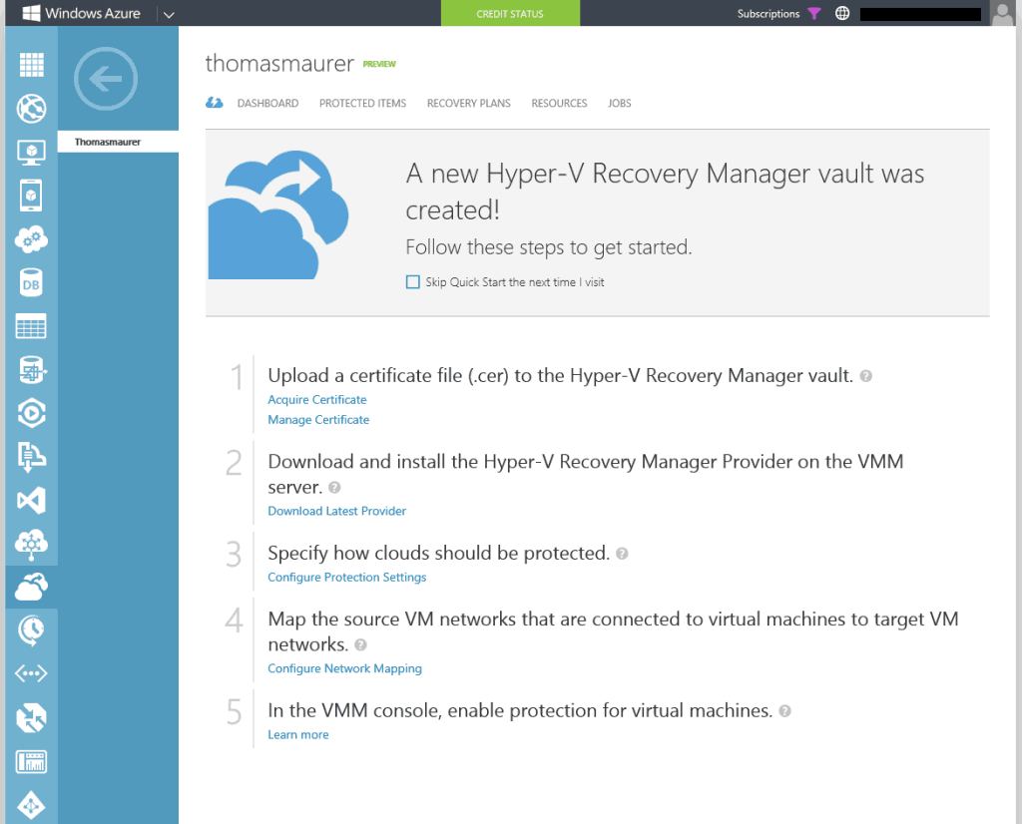The height and width of the screenshot is (824, 1022).
Task: Open the Configure Network Mapping link
Action: tap(344, 668)
